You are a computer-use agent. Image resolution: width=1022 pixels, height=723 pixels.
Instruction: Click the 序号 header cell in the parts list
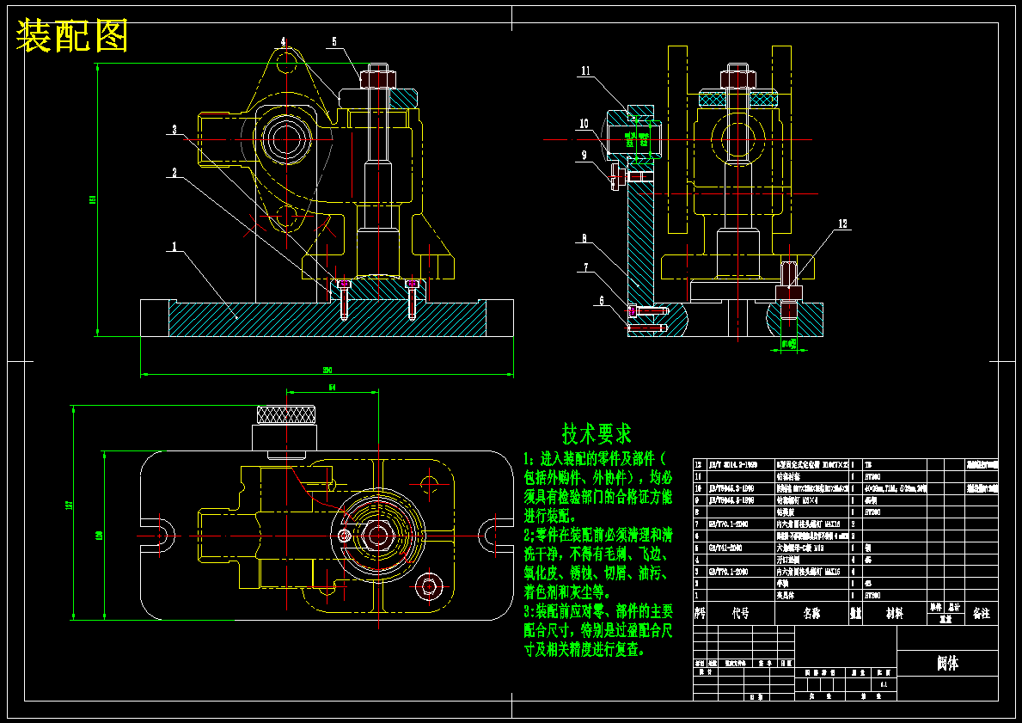tap(700, 614)
